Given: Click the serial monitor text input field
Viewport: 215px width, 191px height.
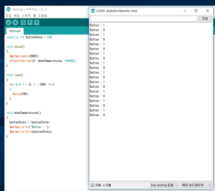Looking at the screenshot, I should [143, 19].
